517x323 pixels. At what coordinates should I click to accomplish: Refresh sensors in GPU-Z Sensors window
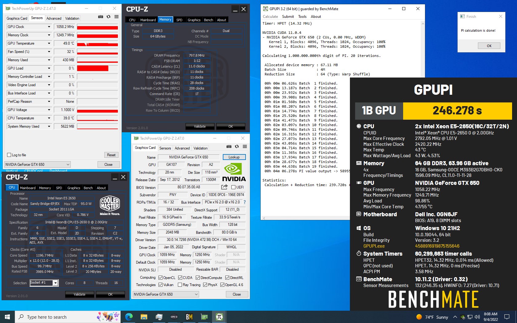[x=109, y=17]
